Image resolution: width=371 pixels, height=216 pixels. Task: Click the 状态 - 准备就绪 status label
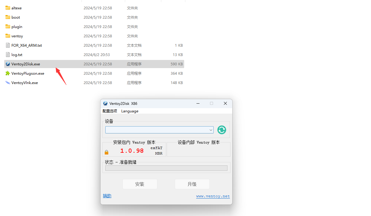point(121,162)
